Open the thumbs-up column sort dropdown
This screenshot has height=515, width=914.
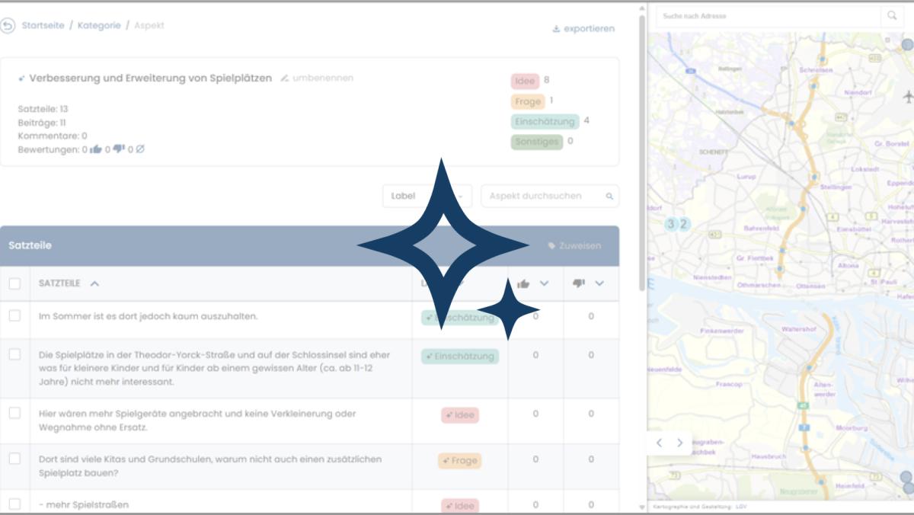point(544,283)
